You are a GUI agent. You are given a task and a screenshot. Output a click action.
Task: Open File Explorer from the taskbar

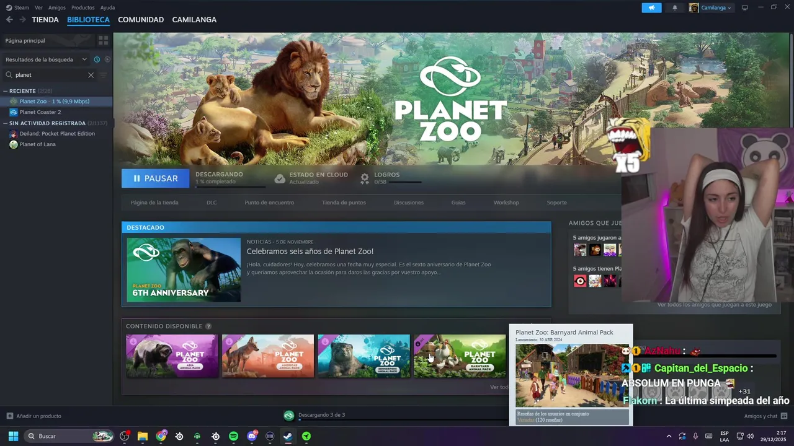coord(143,436)
